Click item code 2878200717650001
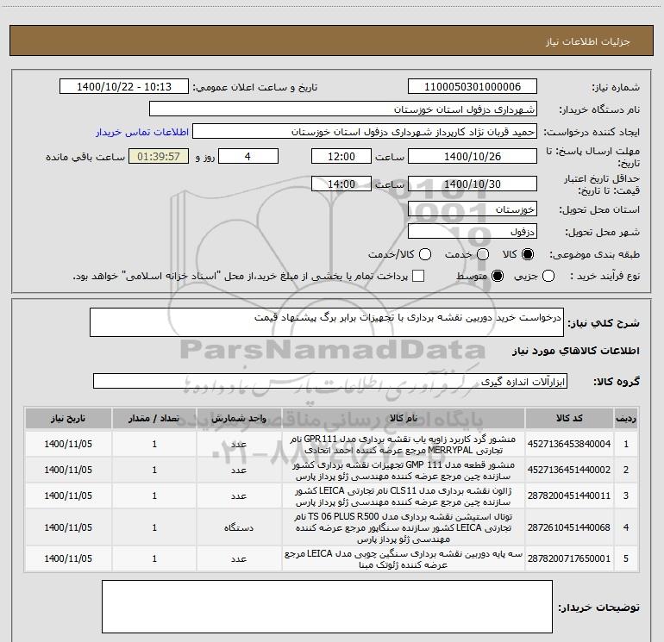The image size is (664, 642). pyautogui.click(x=569, y=558)
